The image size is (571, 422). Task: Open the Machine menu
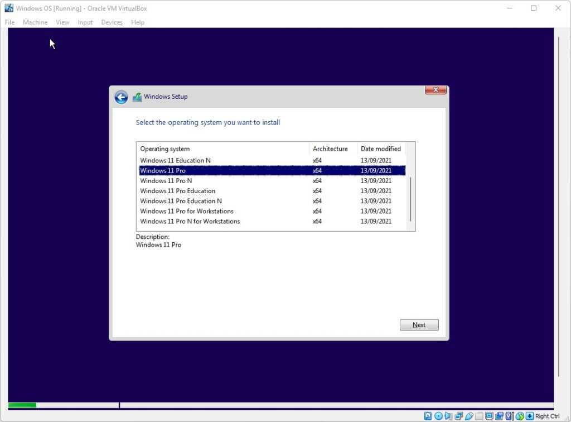35,22
